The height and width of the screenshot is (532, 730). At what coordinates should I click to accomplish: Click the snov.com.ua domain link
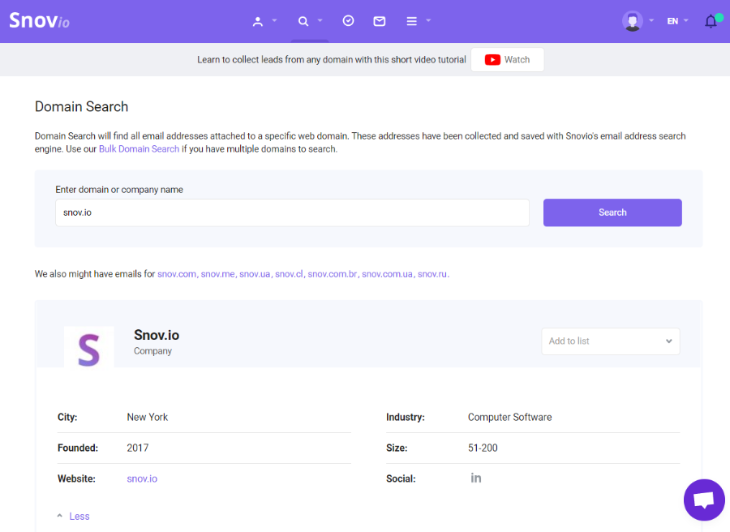coord(388,274)
